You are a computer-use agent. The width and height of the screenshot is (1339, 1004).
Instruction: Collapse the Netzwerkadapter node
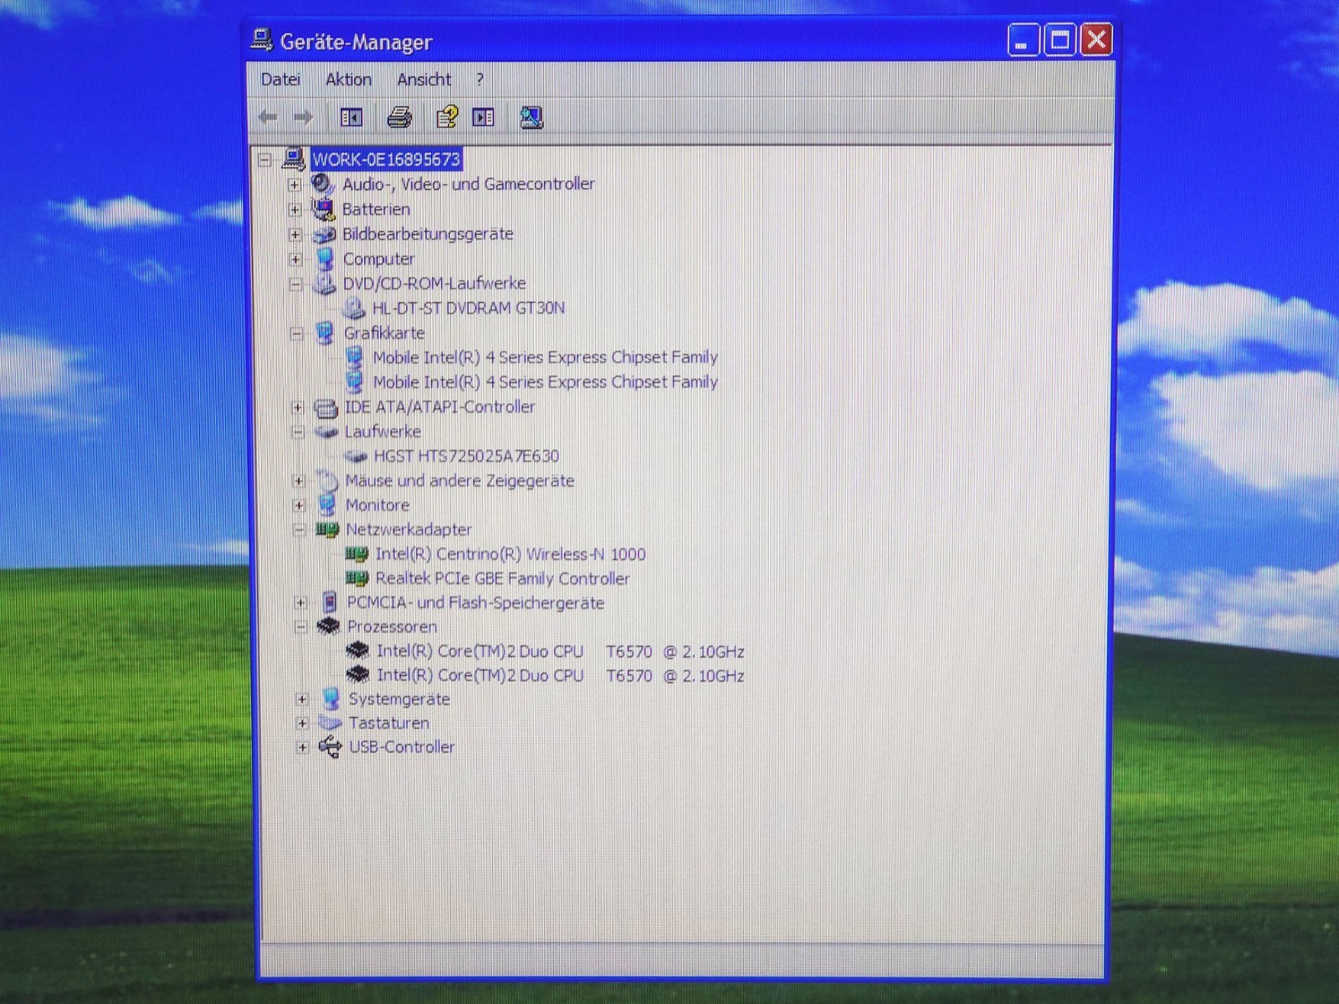(299, 530)
